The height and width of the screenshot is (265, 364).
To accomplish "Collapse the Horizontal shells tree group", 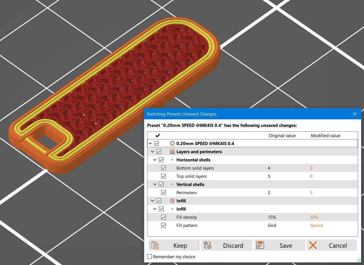I will pos(155,160).
